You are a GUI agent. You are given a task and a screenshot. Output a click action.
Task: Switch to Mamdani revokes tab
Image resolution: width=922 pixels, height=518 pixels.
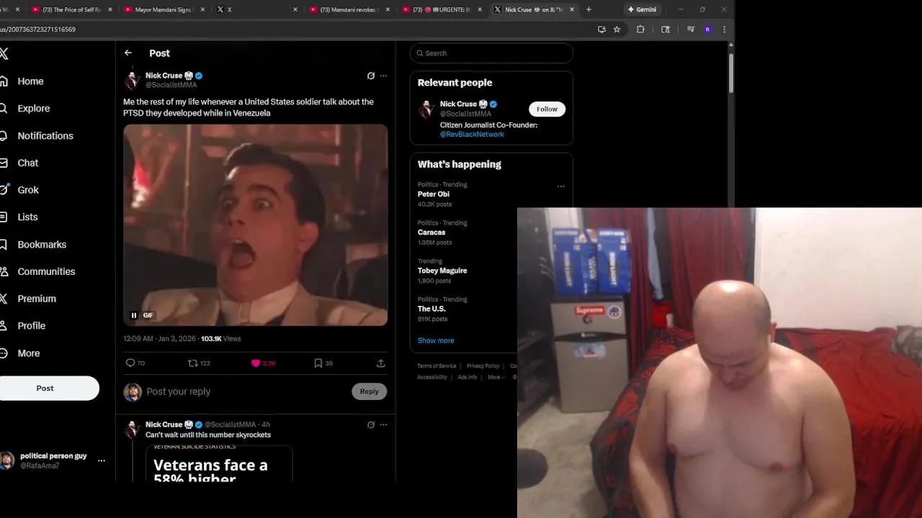tap(349, 9)
